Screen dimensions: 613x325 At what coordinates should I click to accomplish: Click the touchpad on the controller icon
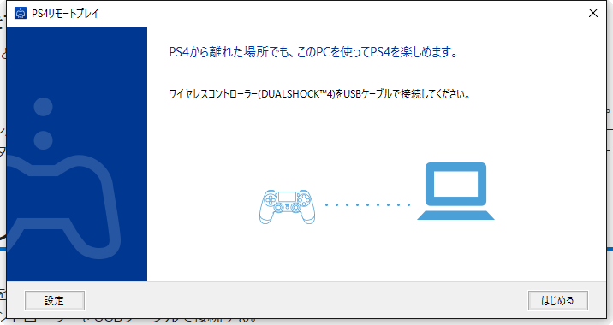coord(287,197)
